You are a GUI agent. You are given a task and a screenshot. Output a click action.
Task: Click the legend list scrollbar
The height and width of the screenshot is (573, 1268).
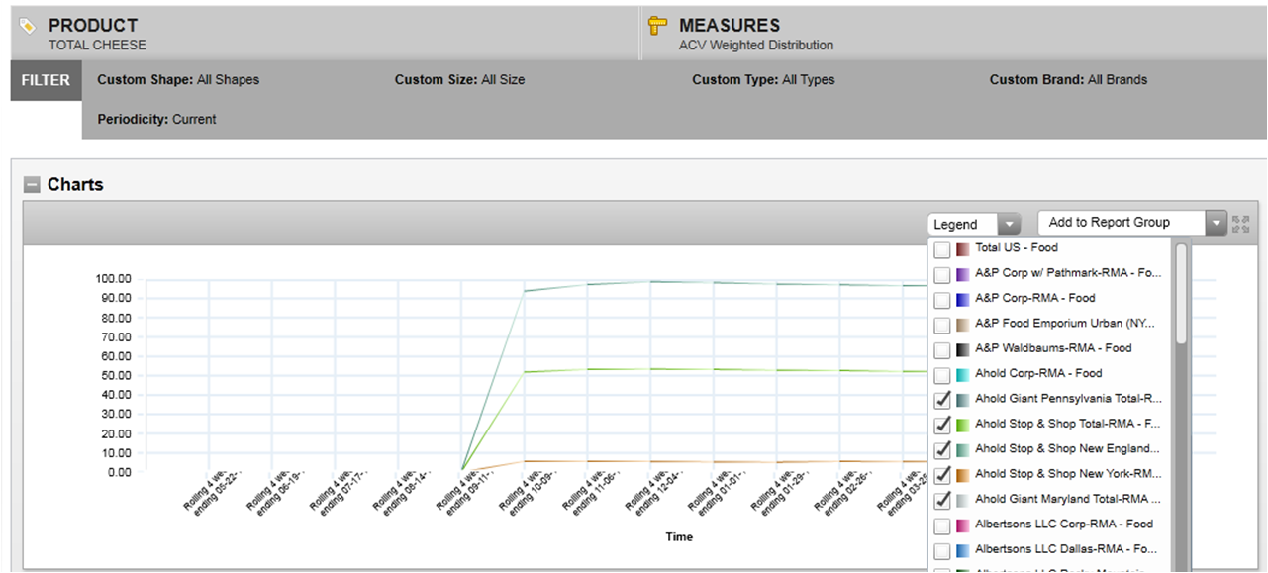point(1181,297)
